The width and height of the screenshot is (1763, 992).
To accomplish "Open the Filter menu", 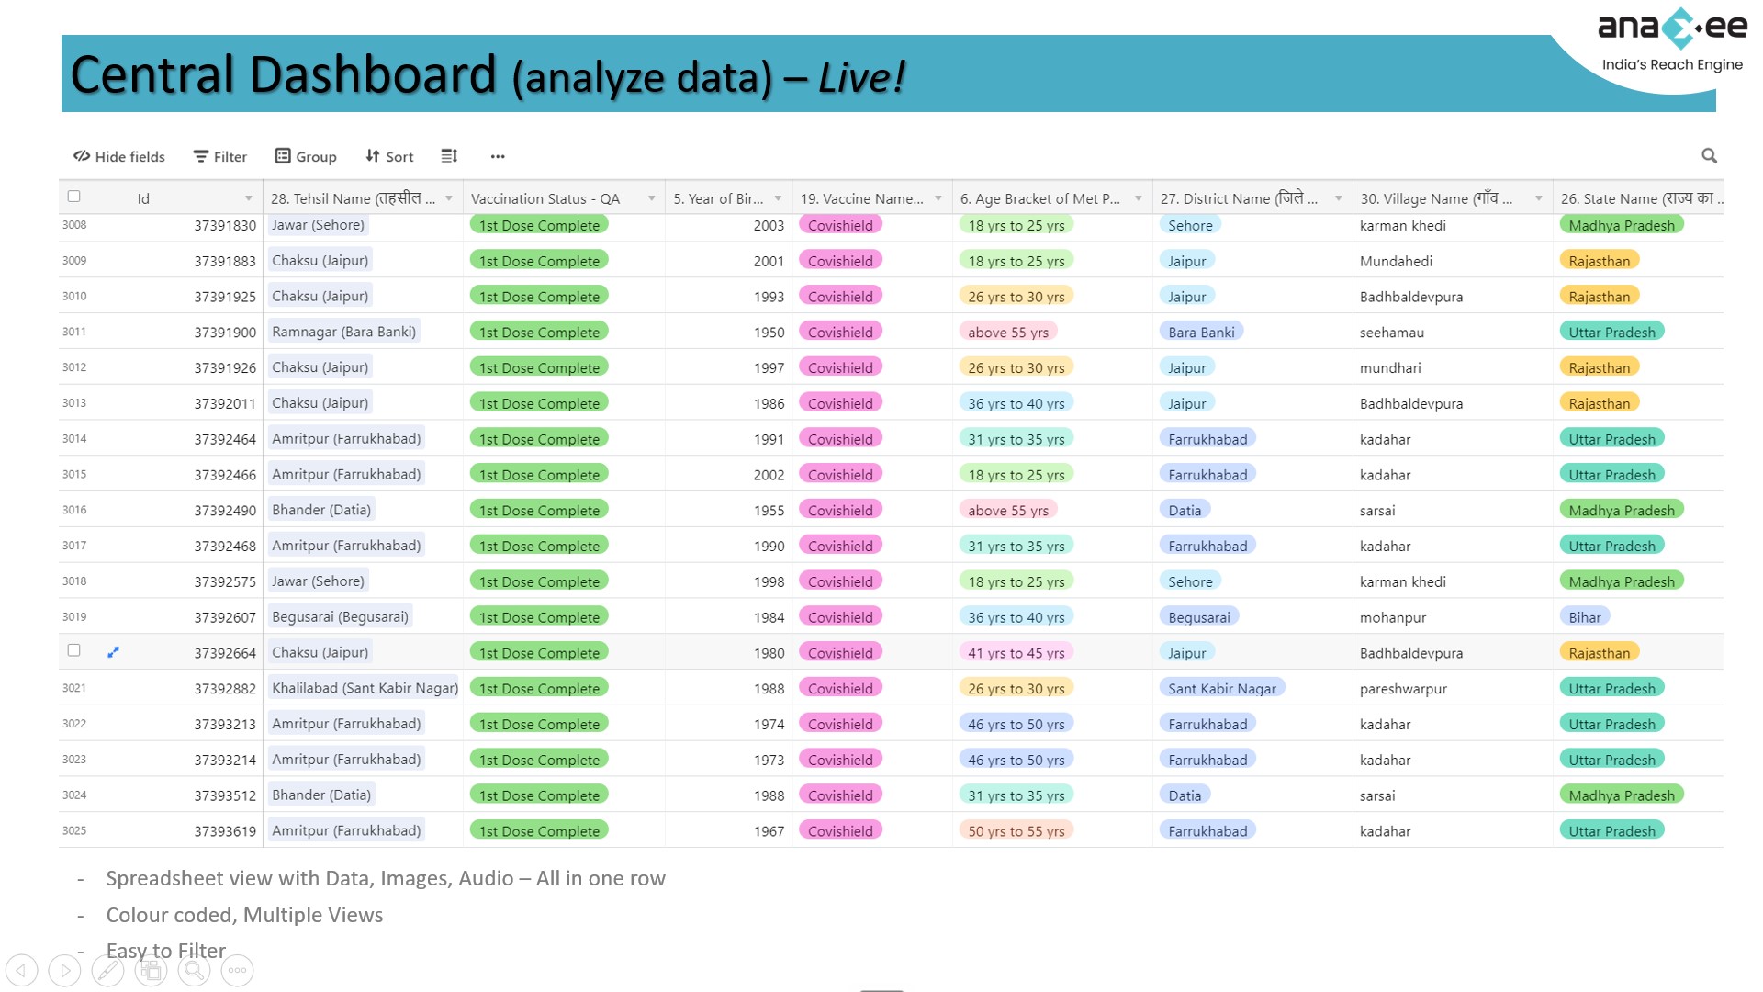I will [220, 156].
